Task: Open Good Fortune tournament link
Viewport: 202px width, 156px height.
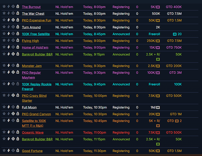Action: pyautogui.click(x=32, y=151)
